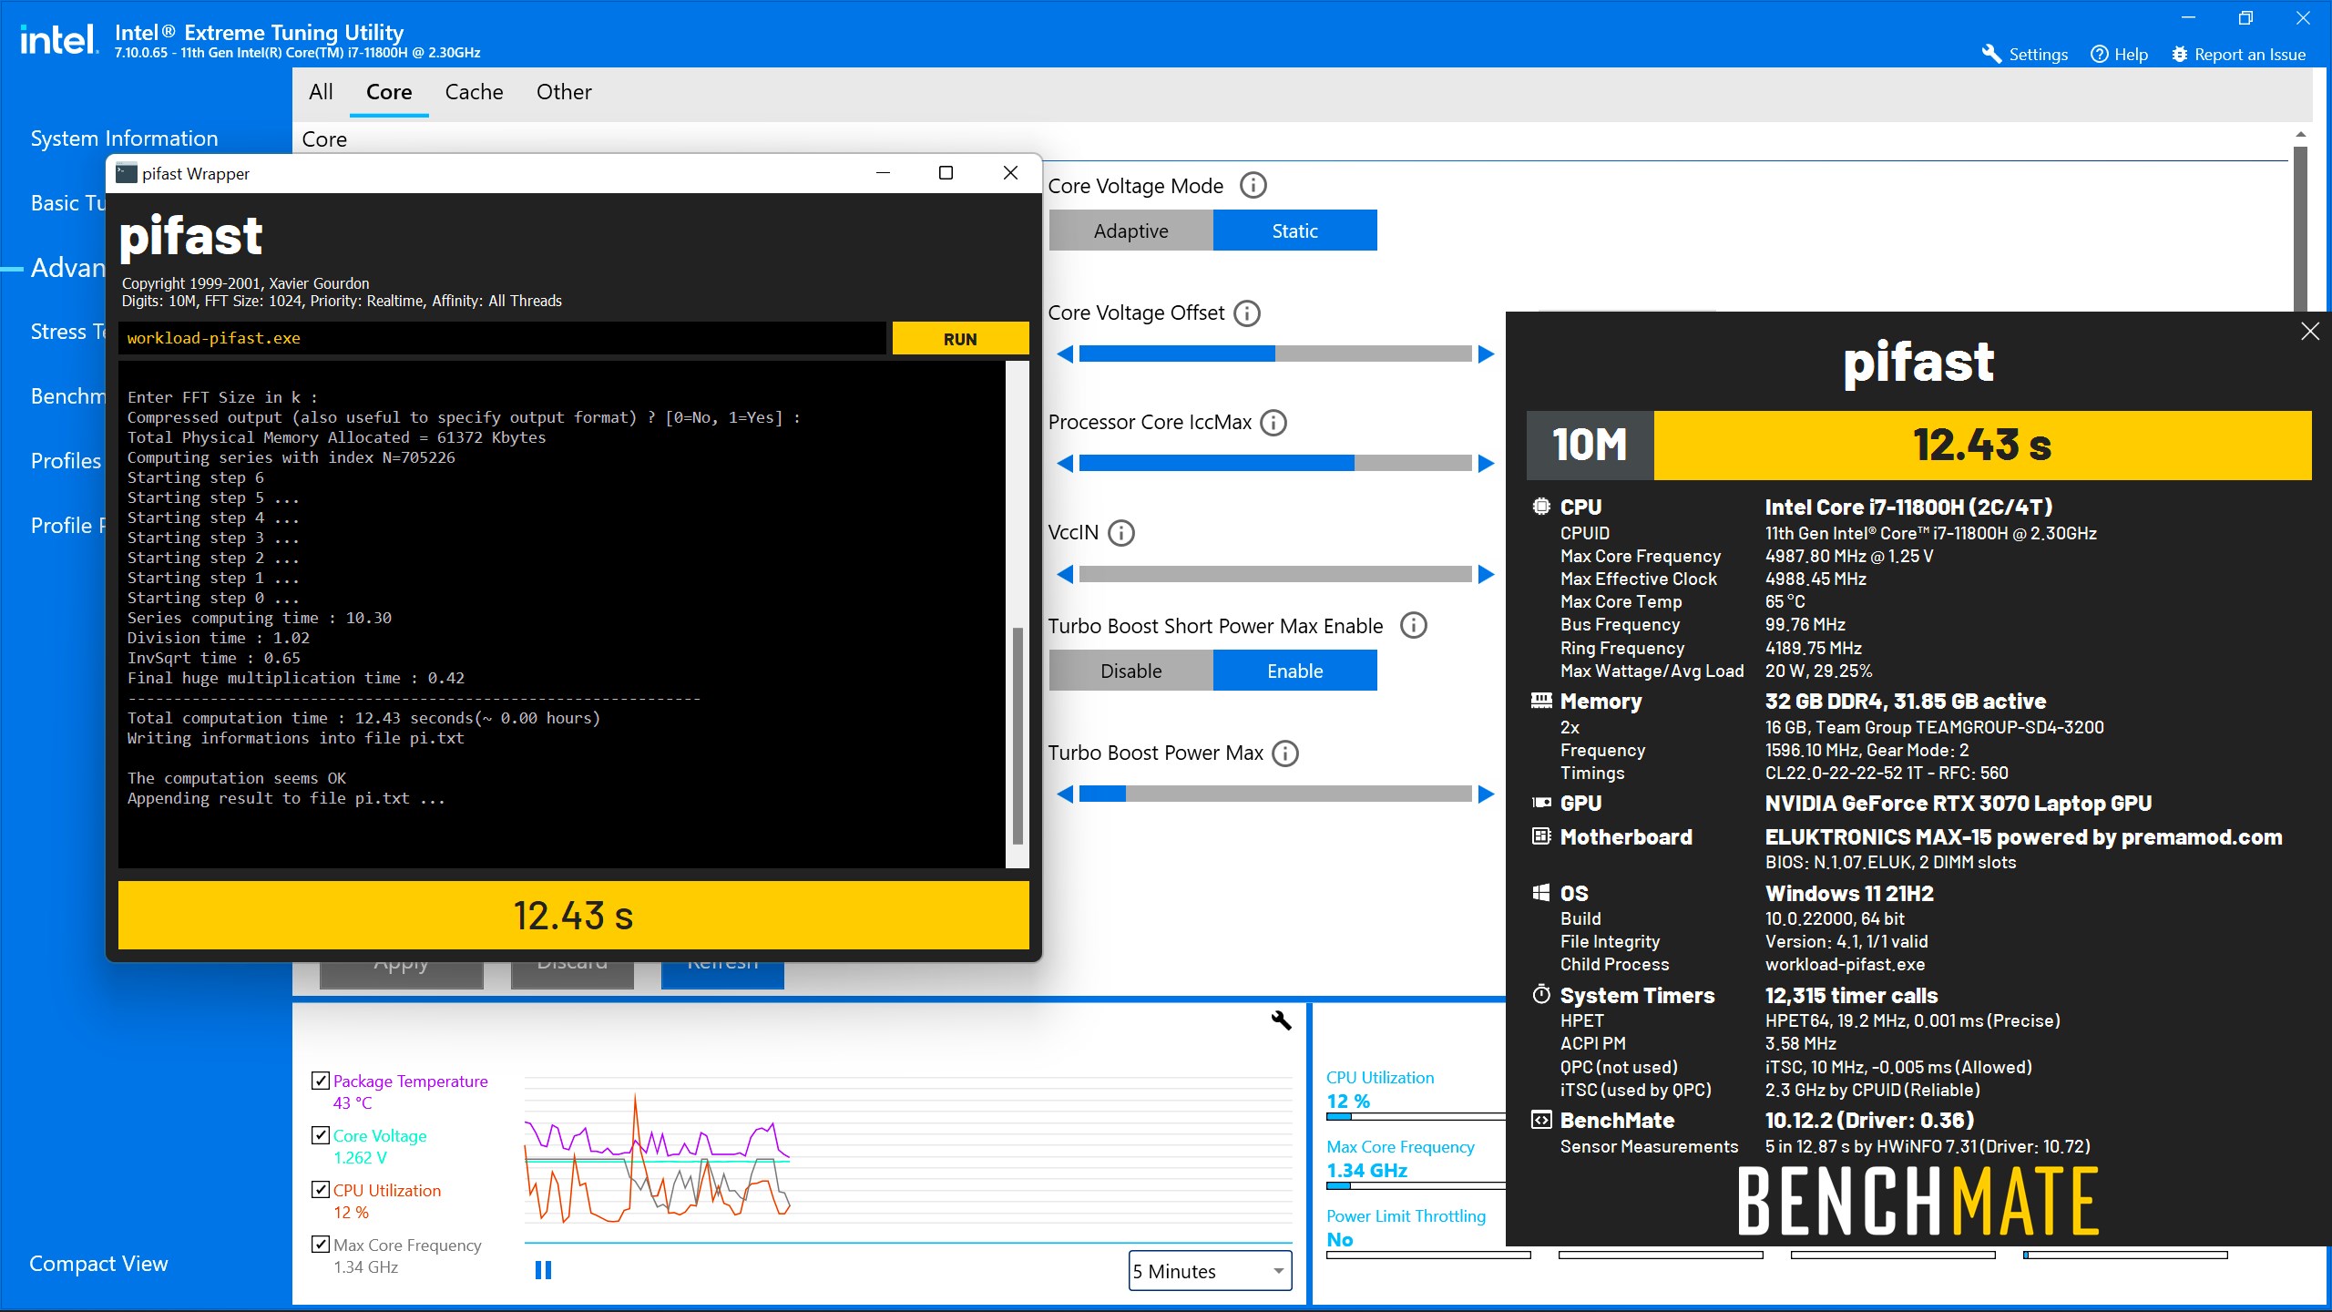Switch to the Core tab
2332x1312 pixels.
tap(389, 92)
